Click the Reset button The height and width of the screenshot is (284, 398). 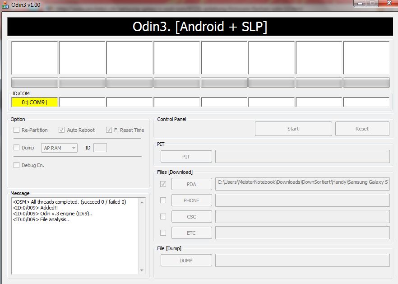tap(362, 129)
